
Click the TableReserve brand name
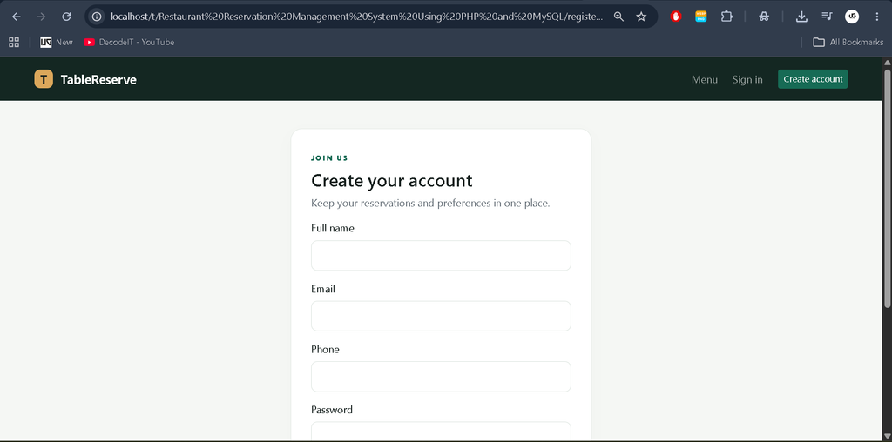[98, 79]
